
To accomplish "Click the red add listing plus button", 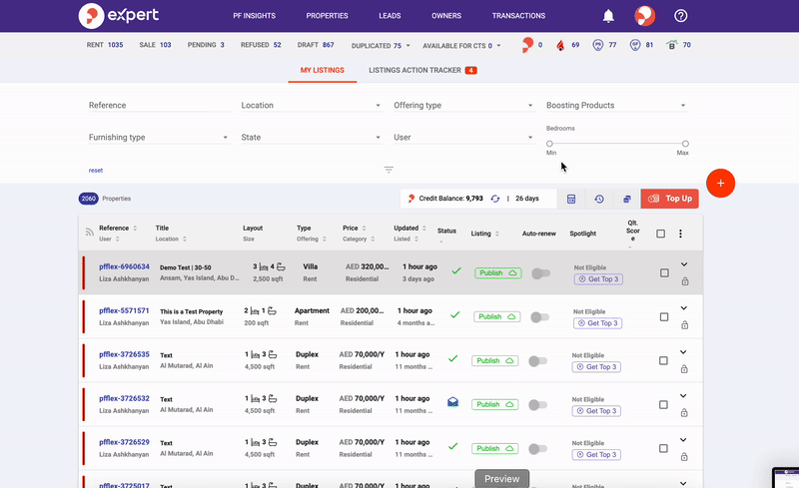I will 720,183.
